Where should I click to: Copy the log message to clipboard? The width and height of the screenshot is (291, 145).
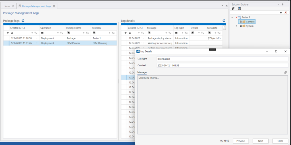[x=285, y=73]
